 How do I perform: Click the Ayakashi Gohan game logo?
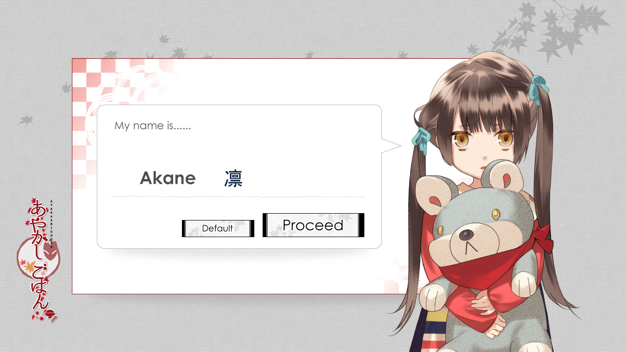pyautogui.click(x=39, y=260)
